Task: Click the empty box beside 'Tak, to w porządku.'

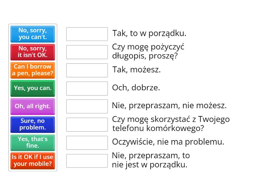Action: point(87,34)
